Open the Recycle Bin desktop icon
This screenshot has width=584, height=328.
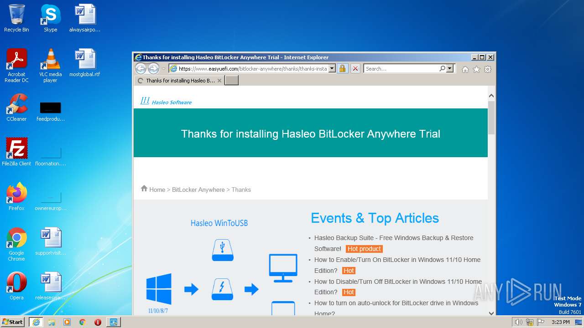(16, 18)
